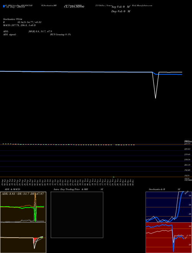Click the 'Avg Vol: 0 M' text
This screenshot has height=253, width=192.
coord(121,7)
